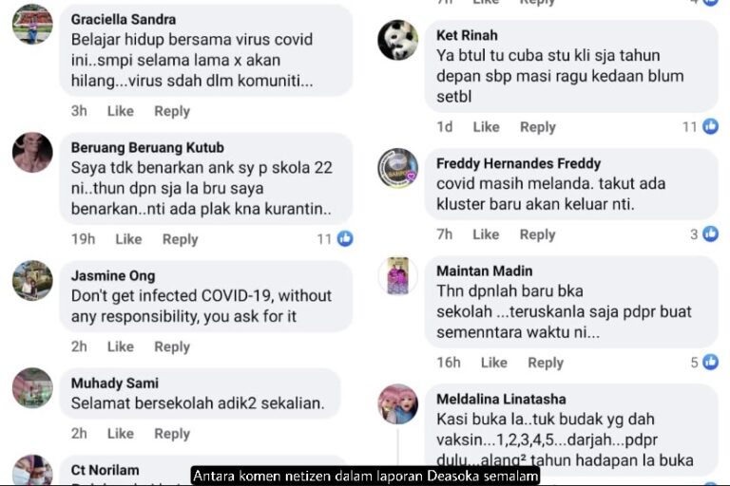View the like reaction icon on Freddy Hernandes Freddy's comment
The image size is (730, 486).
710,234
